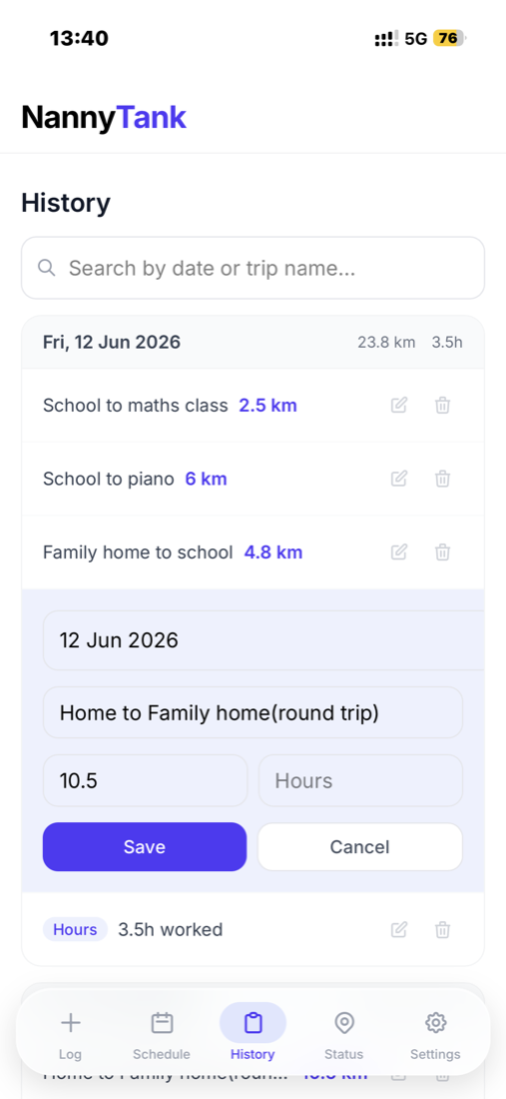The height and width of the screenshot is (1099, 506).
Task: Go to the Status tab
Action: 343,1035
